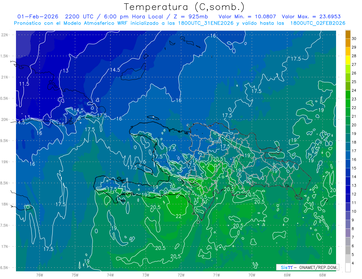Click the legend value "27"
The image size is (362, 279).
pos(354,64)
